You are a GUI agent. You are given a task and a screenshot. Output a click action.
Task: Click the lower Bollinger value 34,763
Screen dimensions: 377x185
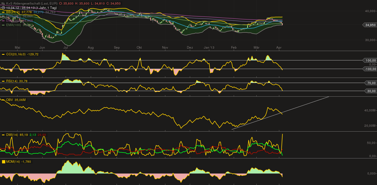click(x=50, y=12)
